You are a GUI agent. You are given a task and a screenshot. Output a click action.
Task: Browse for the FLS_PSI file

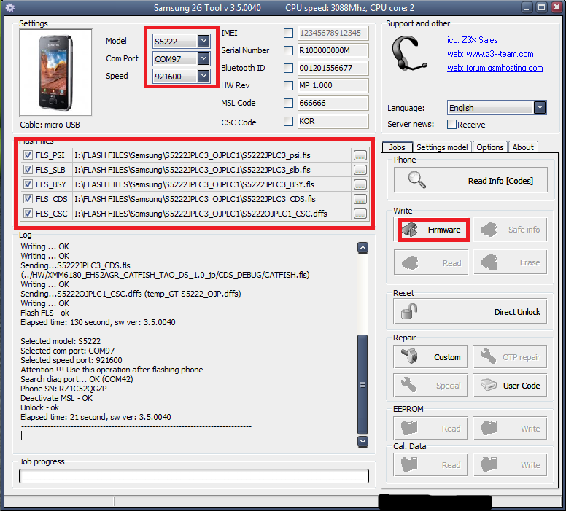(360, 155)
